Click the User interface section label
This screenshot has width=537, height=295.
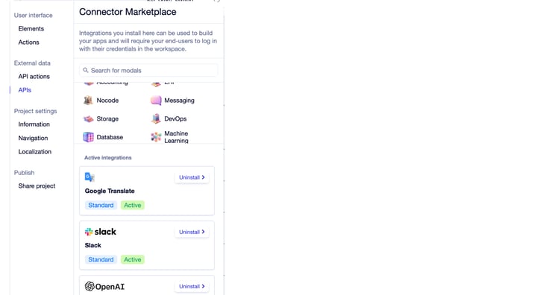pos(34,15)
